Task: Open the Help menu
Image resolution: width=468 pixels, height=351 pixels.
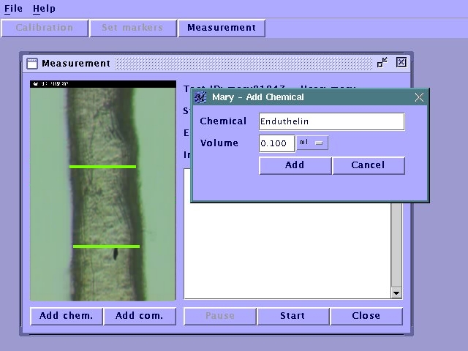Action: pos(44,9)
